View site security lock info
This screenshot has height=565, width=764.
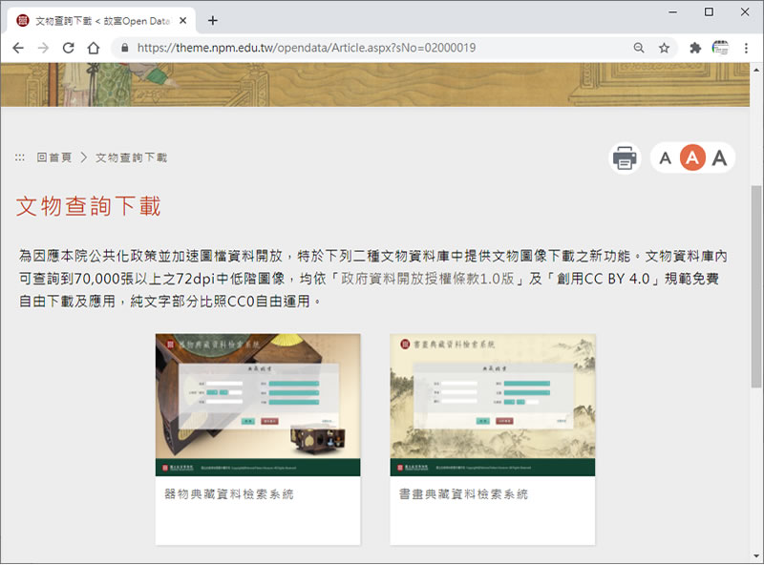(x=125, y=48)
